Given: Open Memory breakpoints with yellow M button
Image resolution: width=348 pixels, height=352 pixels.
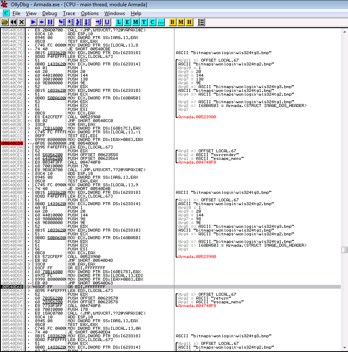Looking at the screenshot, I should coord(181,22).
